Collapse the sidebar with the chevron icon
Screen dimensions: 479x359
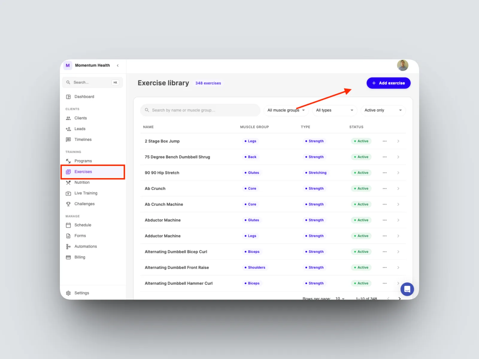[118, 66]
